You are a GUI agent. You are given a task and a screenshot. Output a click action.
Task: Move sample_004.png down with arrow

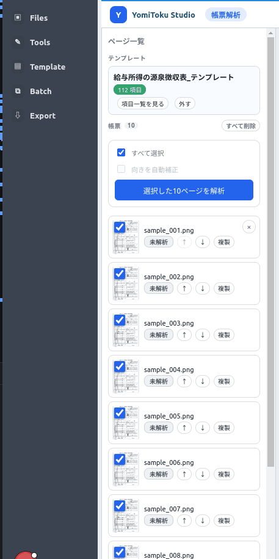(x=203, y=381)
